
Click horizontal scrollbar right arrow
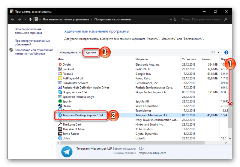226,142
